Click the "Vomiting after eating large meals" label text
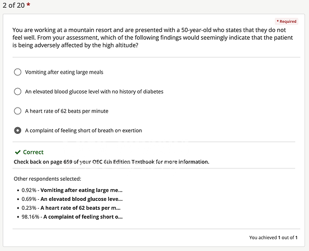The height and width of the screenshot is (251, 309). (x=64, y=72)
